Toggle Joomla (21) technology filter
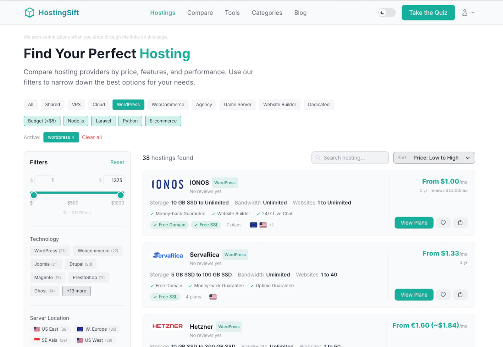 pyautogui.click(x=46, y=264)
